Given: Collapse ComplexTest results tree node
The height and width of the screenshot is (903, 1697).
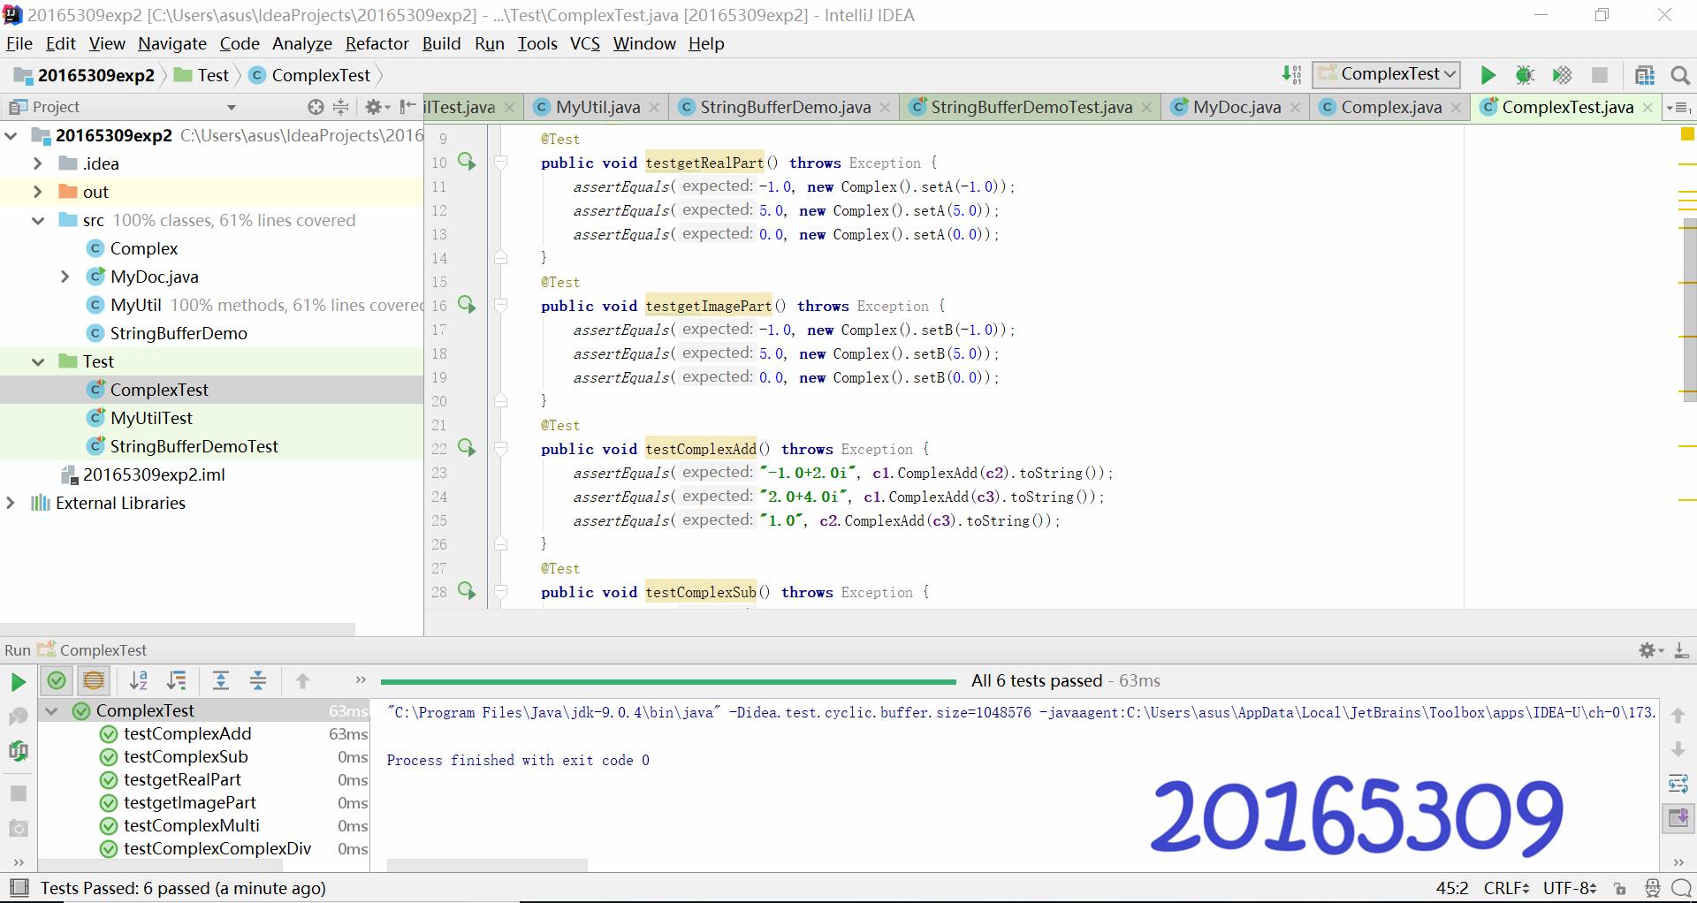Looking at the screenshot, I should [x=51, y=710].
